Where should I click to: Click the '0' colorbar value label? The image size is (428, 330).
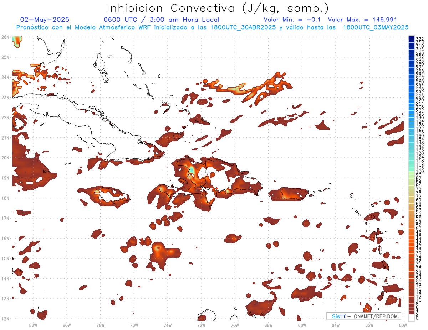tap(417, 318)
